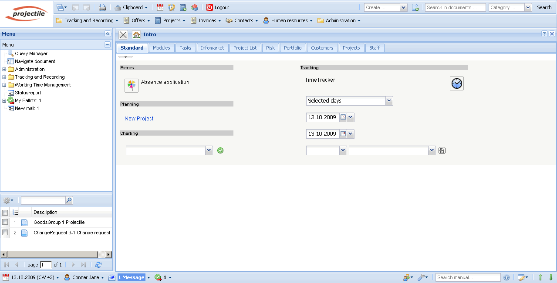Click the New Project link
This screenshot has height=283, width=557.
[139, 119]
